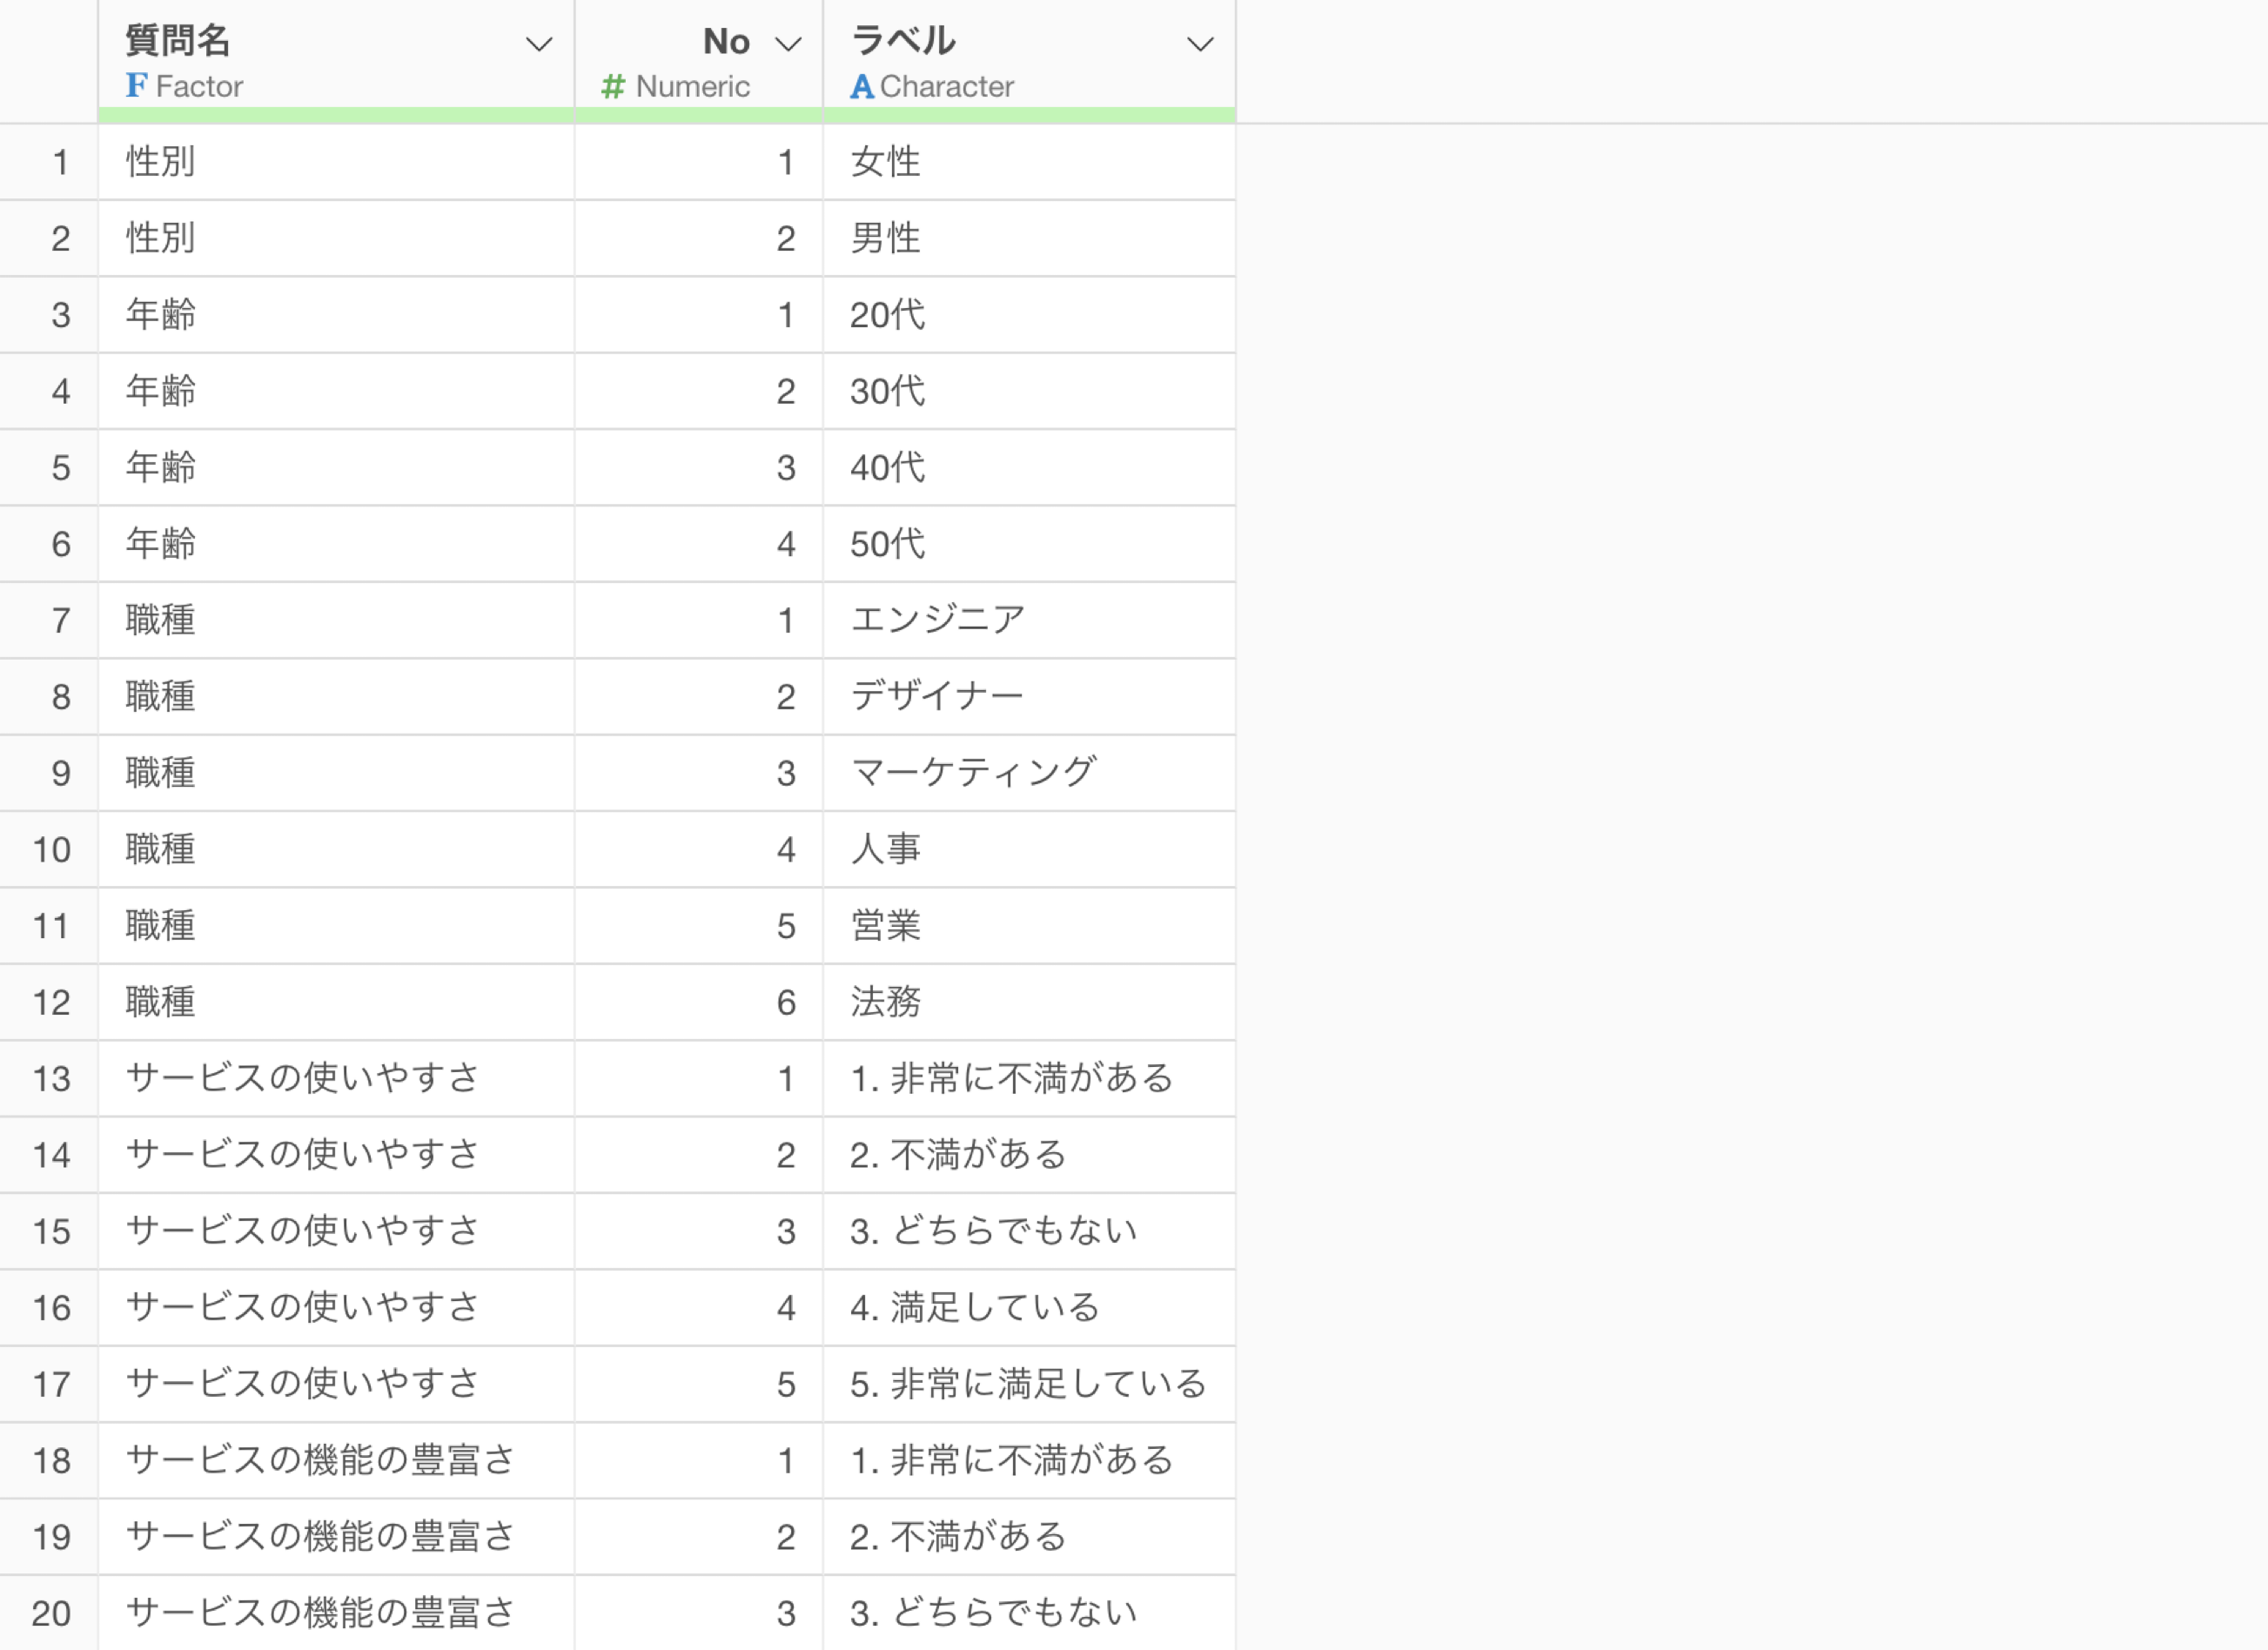Click the 50代 label cell
Viewport: 2268px width, 1650px height.
click(887, 544)
